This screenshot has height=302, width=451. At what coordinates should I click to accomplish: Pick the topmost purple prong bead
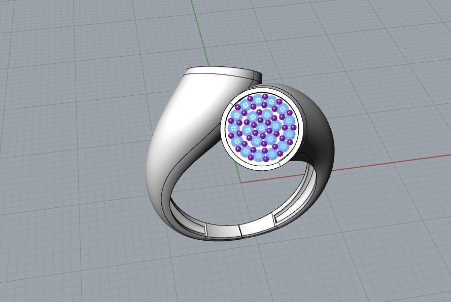(265, 96)
